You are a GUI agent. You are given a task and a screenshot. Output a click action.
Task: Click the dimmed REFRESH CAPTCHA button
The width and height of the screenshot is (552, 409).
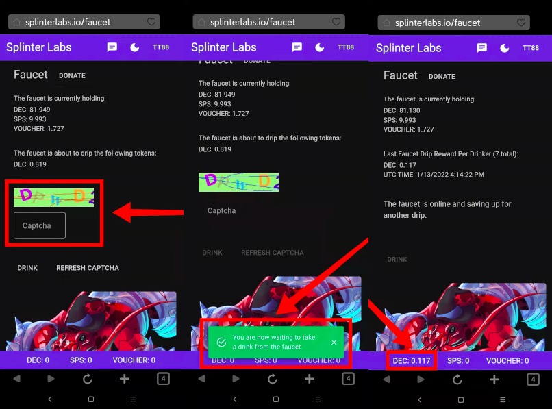coord(273,253)
